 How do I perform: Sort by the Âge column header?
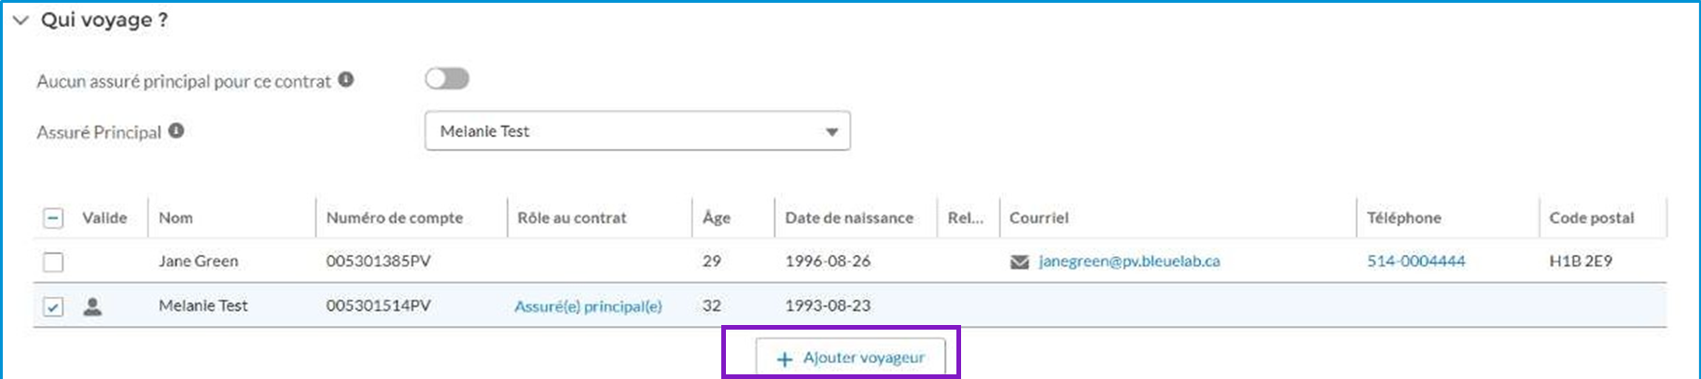point(717,217)
